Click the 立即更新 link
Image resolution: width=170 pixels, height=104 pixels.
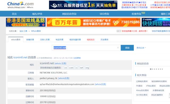pyautogui.click(x=77, y=58)
